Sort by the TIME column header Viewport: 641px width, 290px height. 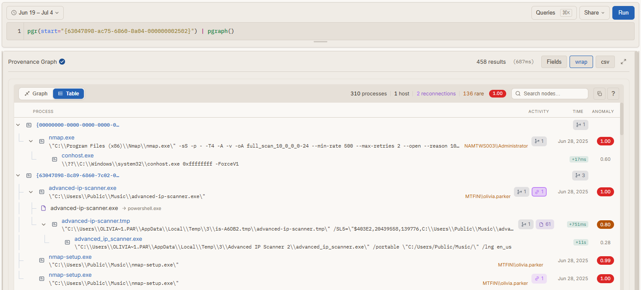[x=578, y=111]
